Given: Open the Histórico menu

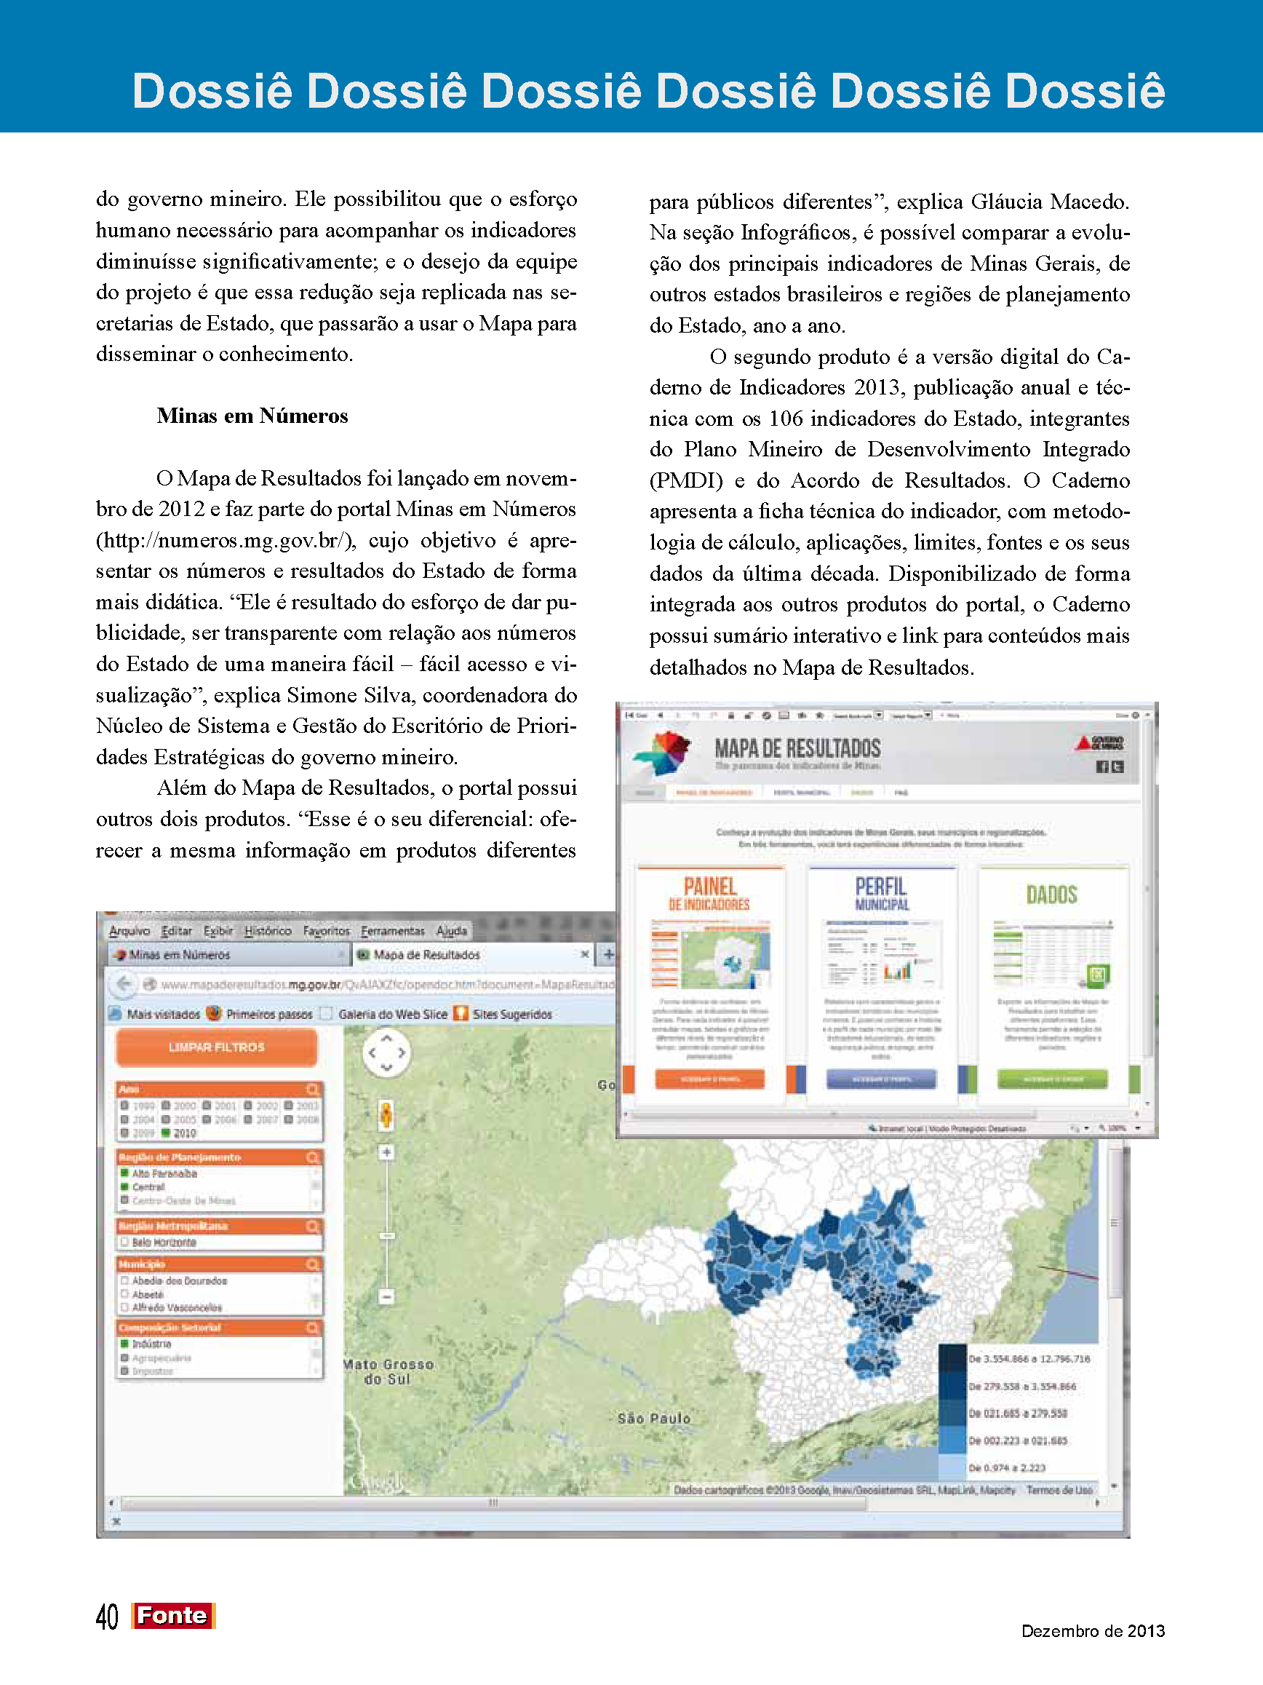Looking at the screenshot, I should (267, 931).
